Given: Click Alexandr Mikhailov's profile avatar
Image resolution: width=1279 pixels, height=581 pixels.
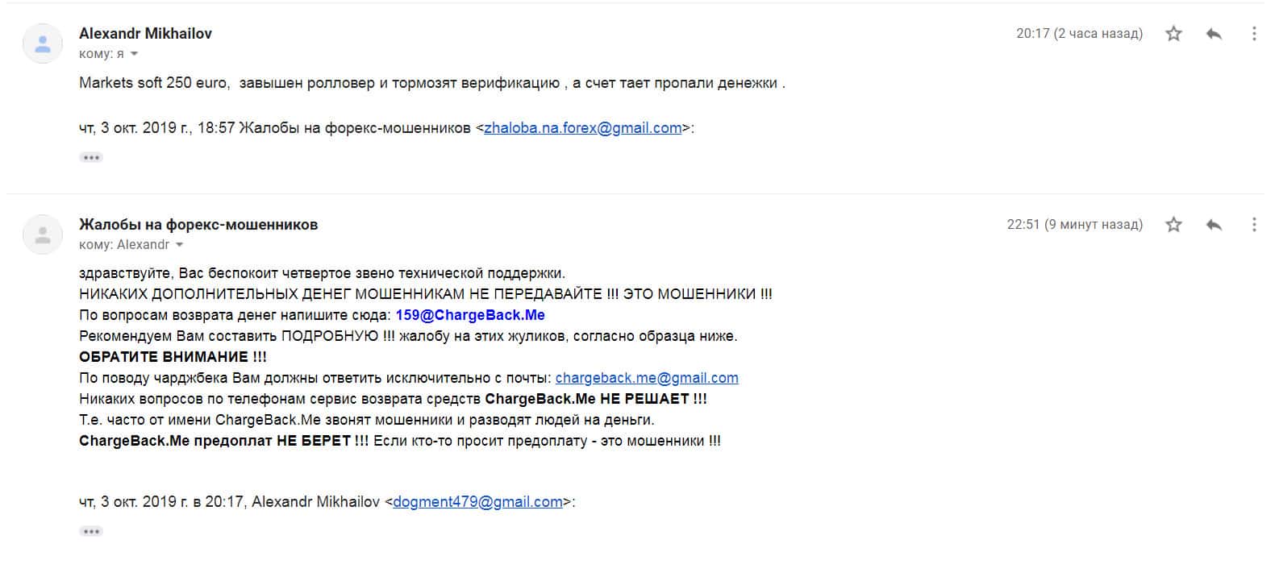Looking at the screenshot, I should click(43, 44).
